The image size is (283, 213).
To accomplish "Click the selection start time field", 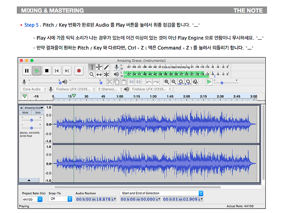I will (x=140, y=199).
